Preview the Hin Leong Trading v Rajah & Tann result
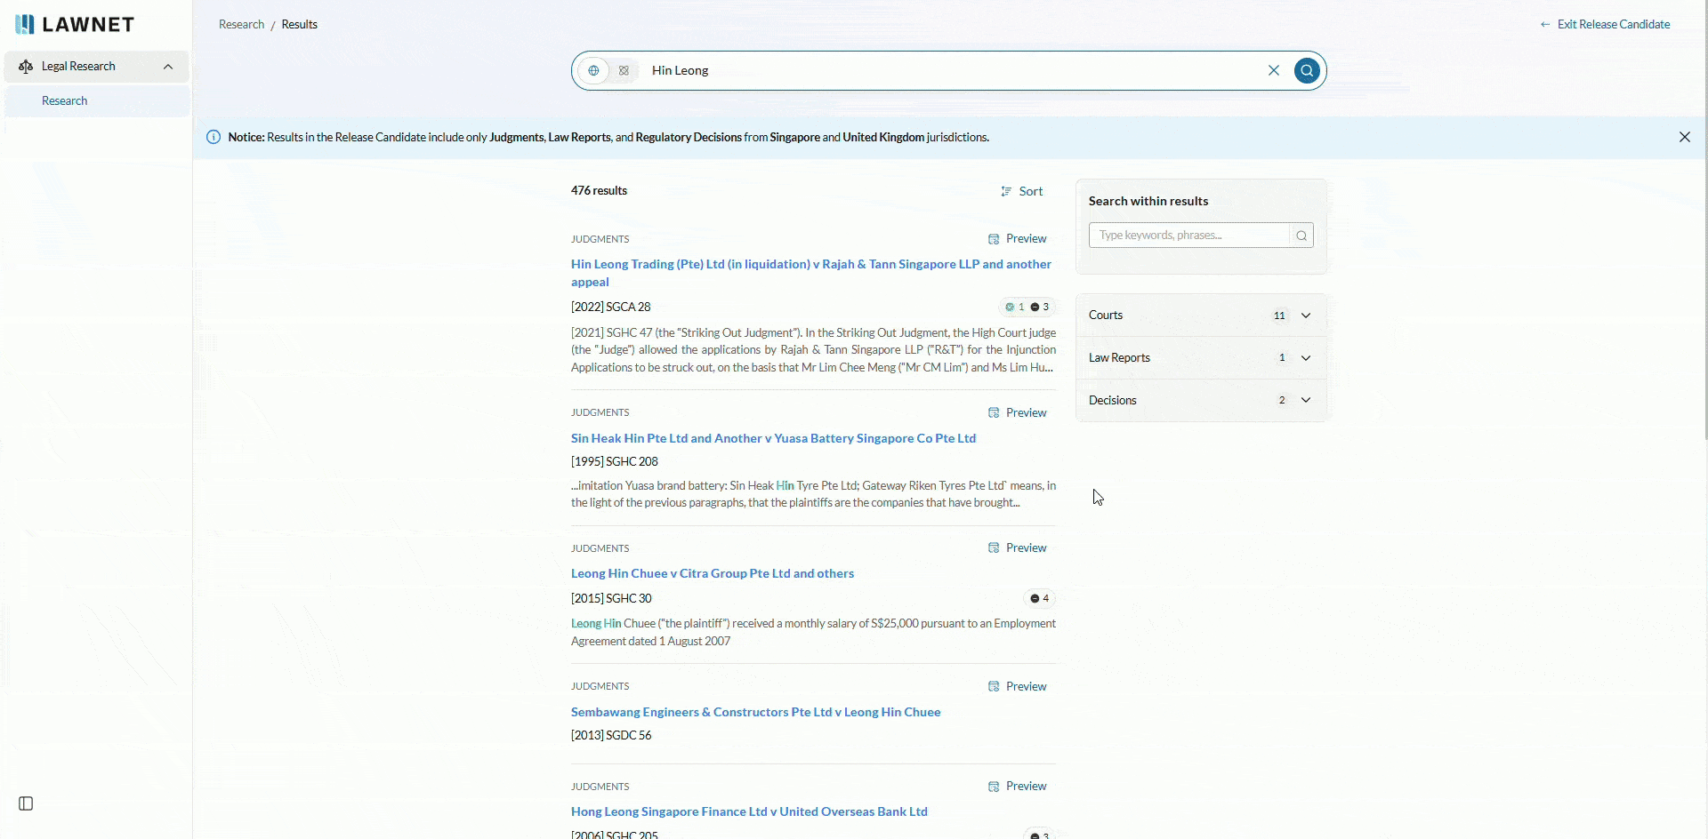Viewport: 1708px width, 839px height. coord(1018,238)
